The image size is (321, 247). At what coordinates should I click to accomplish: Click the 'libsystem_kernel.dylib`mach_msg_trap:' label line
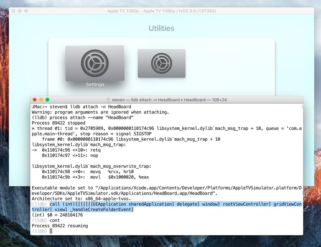click(79, 145)
